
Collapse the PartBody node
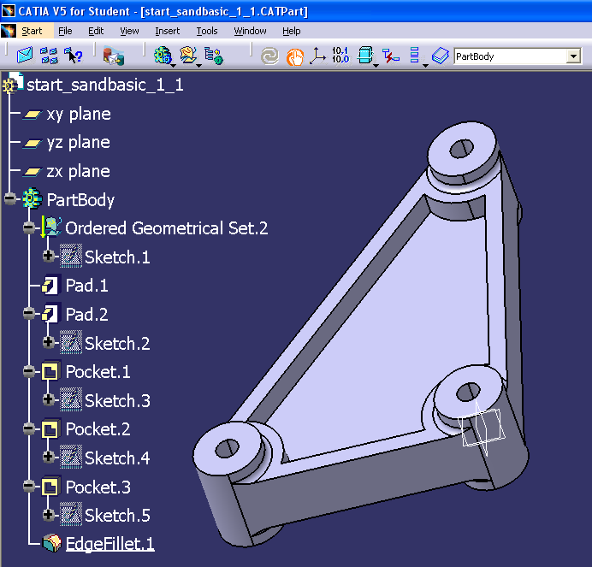[x=10, y=198]
